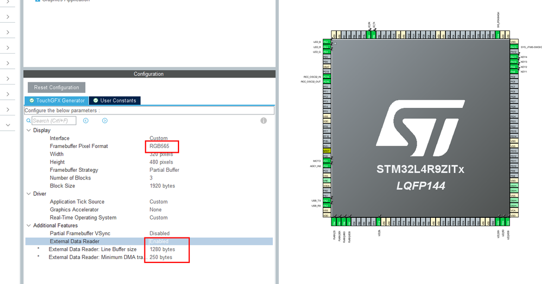Screen dimensions: 542x284
Task: Collapse the Additional Features section
Action: [x=29, y=225]
